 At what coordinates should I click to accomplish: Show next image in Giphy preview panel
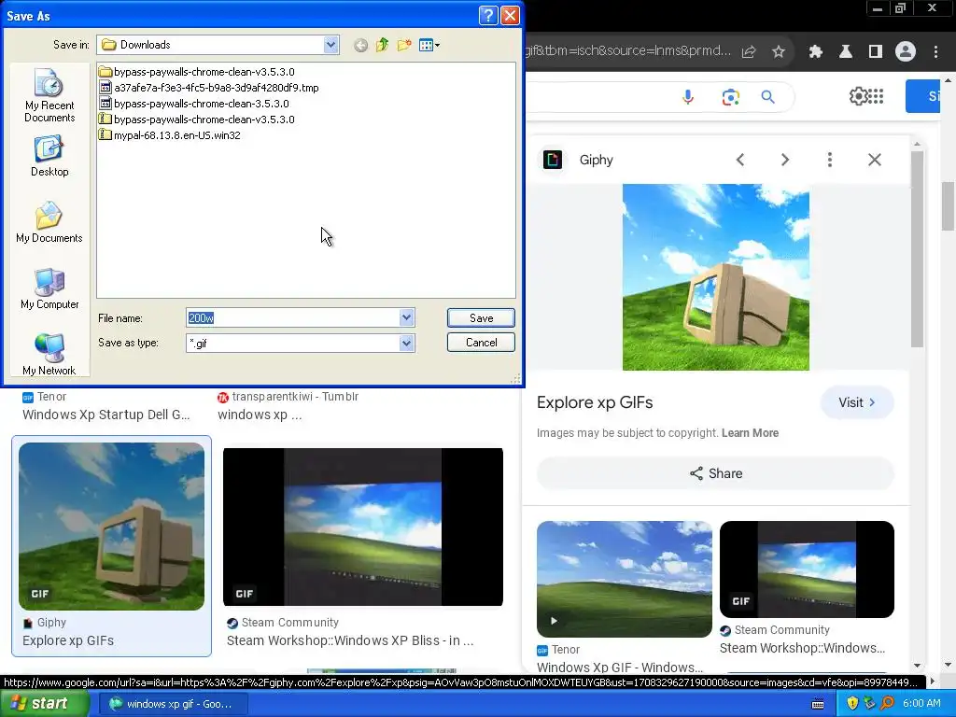click(784, 160)
